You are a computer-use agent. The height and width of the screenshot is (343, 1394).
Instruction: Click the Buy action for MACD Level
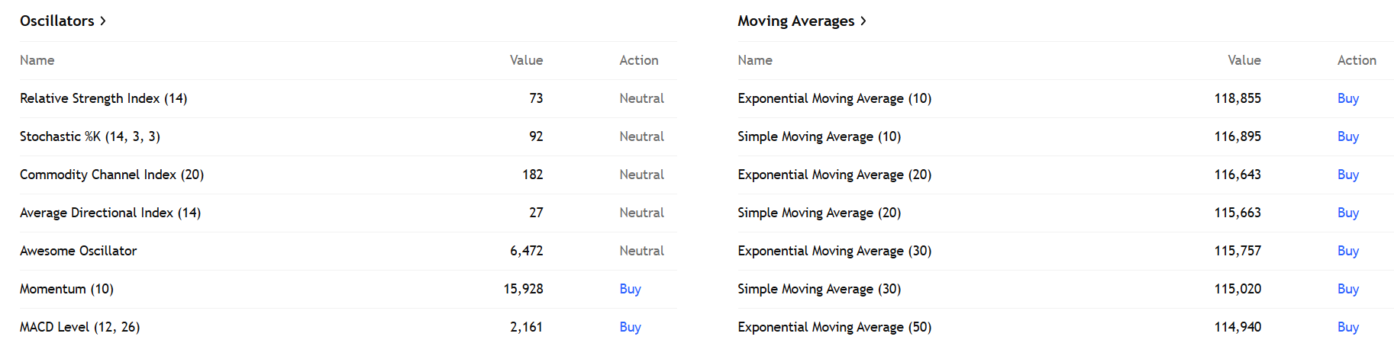(630, 327)
